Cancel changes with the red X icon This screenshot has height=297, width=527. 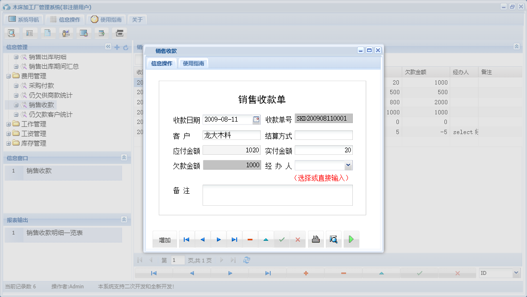pos(298,239)
